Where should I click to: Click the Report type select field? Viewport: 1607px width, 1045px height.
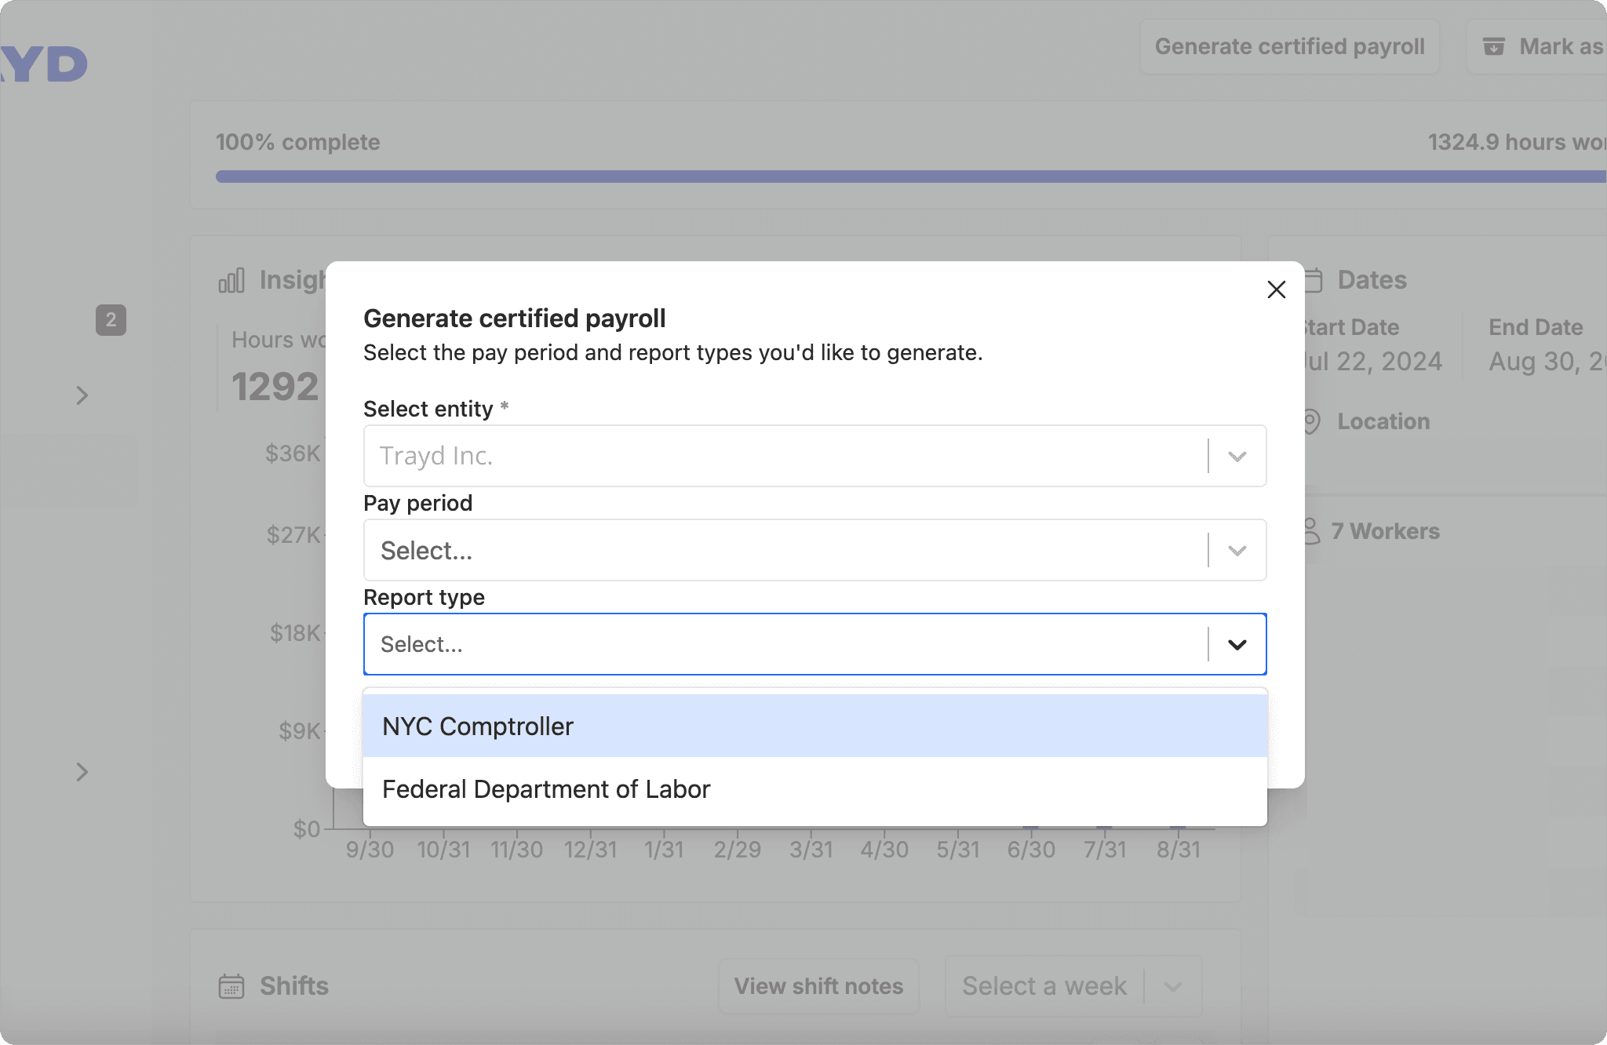point(785,644)
